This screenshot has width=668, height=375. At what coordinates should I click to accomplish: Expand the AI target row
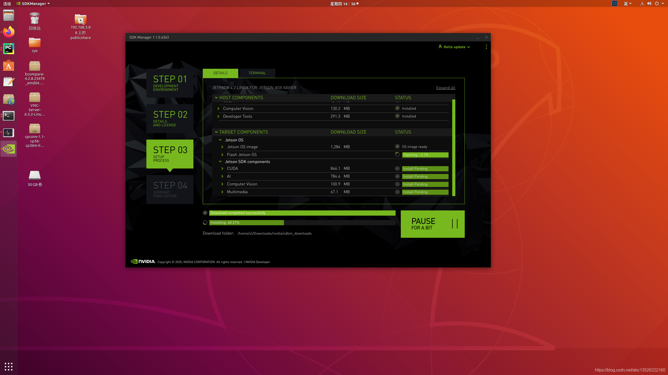coord(222,176)
